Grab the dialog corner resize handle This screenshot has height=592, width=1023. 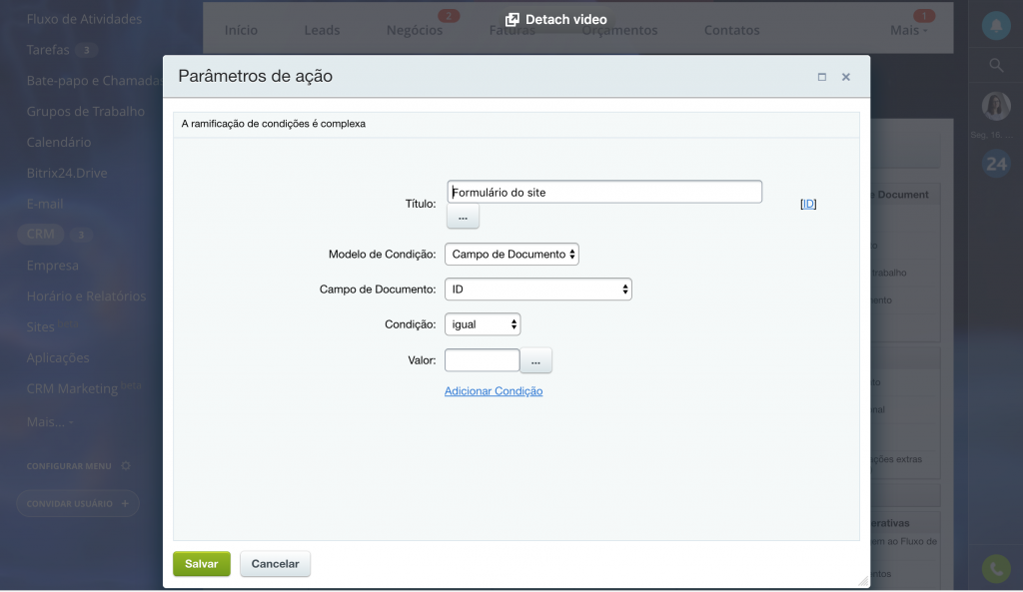(x=864, y=581)
